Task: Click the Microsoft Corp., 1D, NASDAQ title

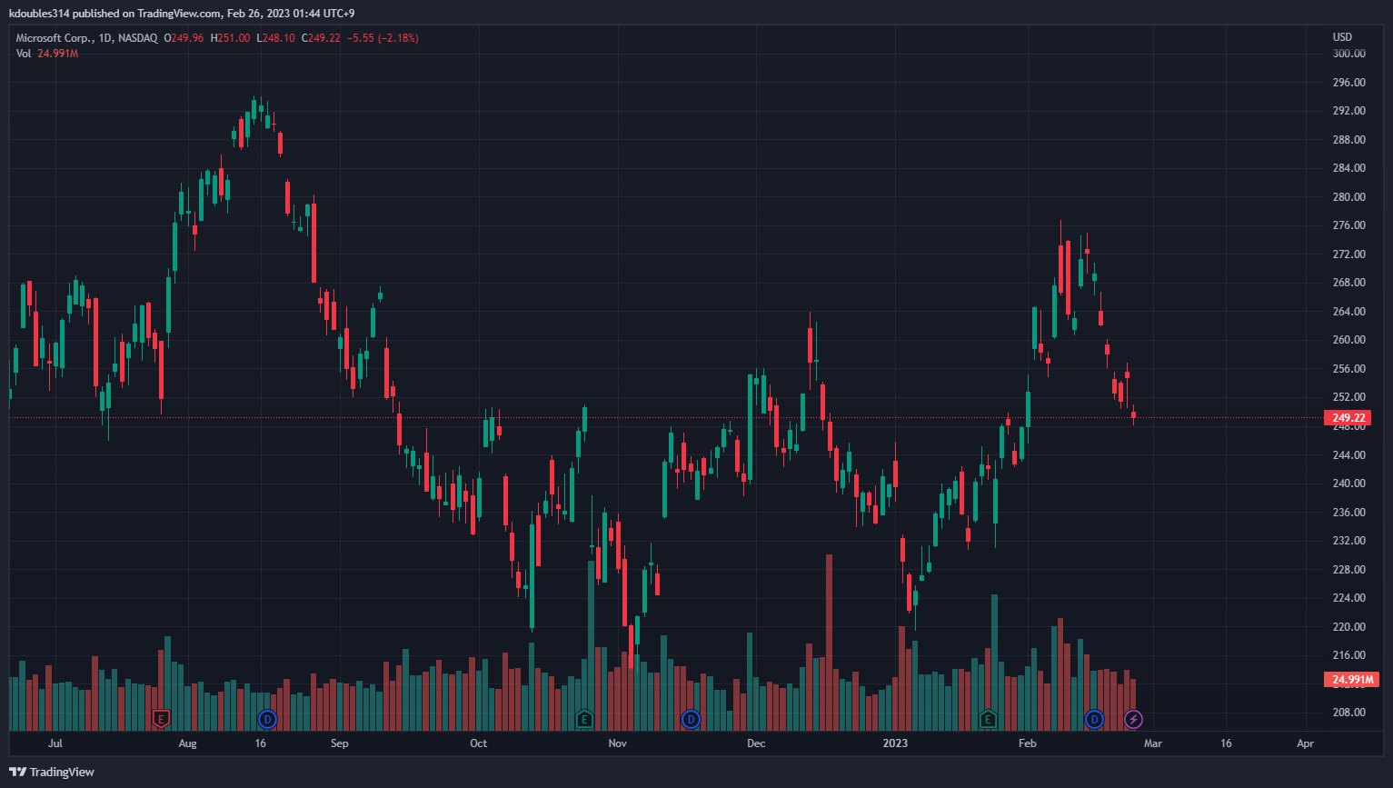Action: tap(86, 38)
